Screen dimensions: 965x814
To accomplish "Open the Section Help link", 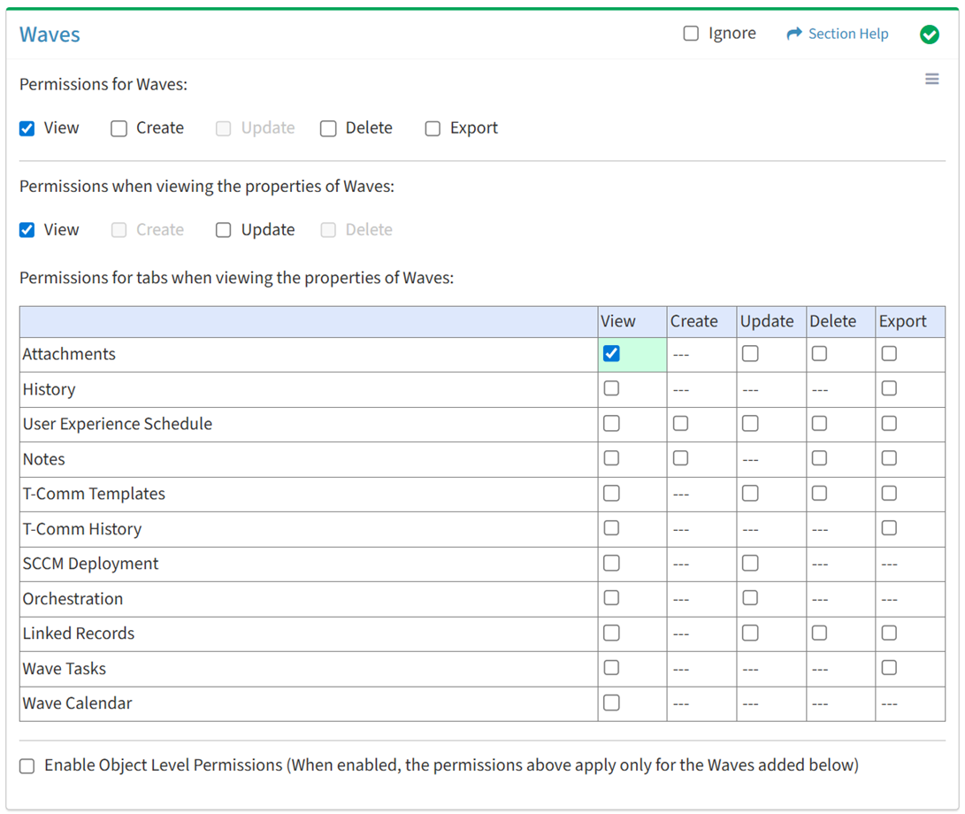I will pos(847,34).
